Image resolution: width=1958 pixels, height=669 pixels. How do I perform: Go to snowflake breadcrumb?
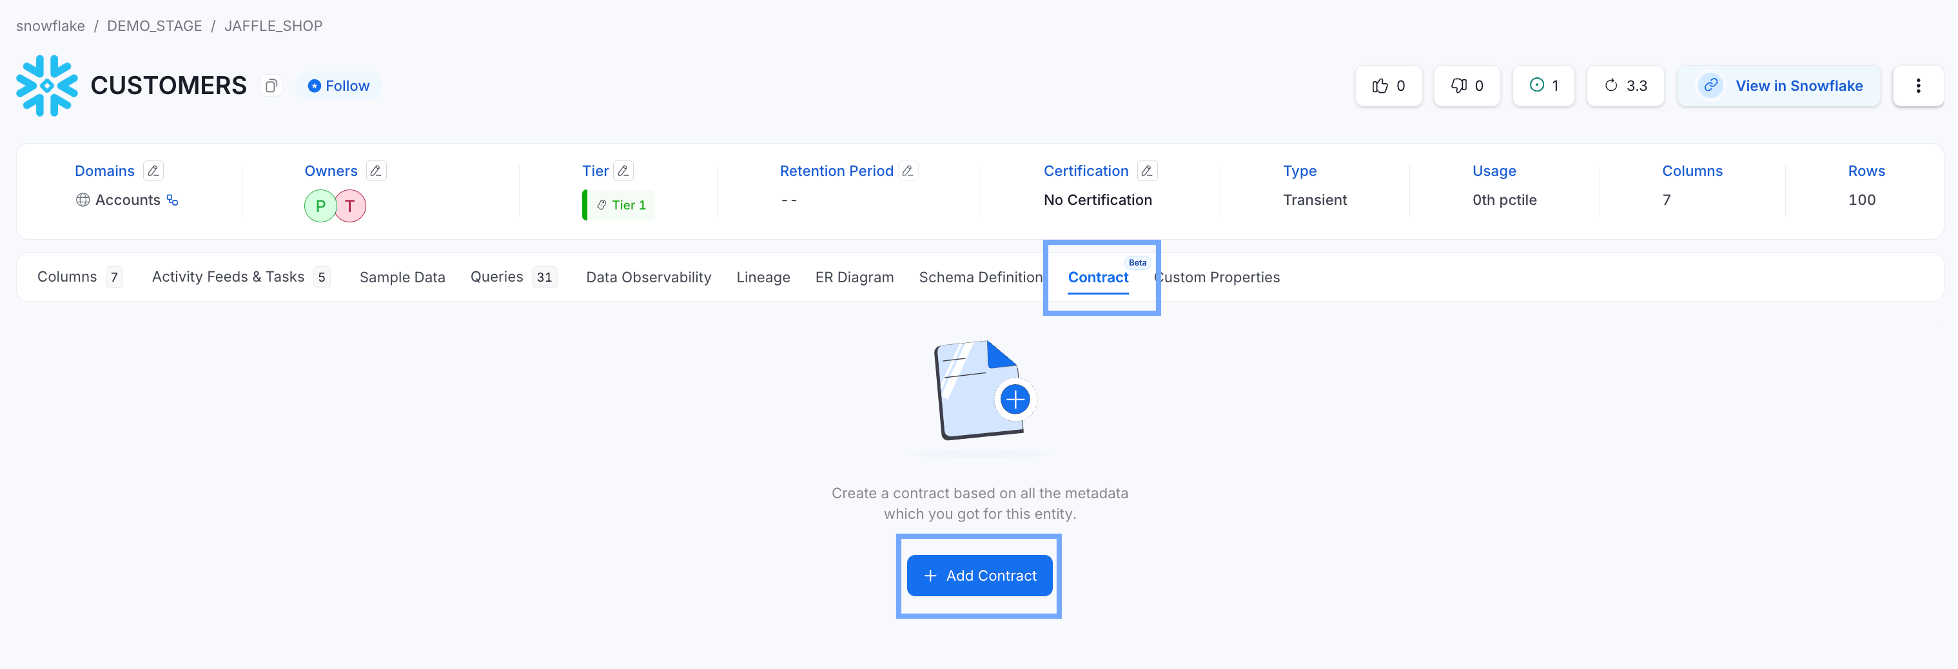51,26
